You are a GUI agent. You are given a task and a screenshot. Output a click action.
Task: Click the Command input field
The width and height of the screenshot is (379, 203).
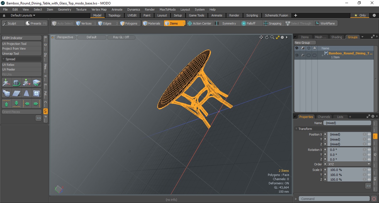tap(334, 199)
